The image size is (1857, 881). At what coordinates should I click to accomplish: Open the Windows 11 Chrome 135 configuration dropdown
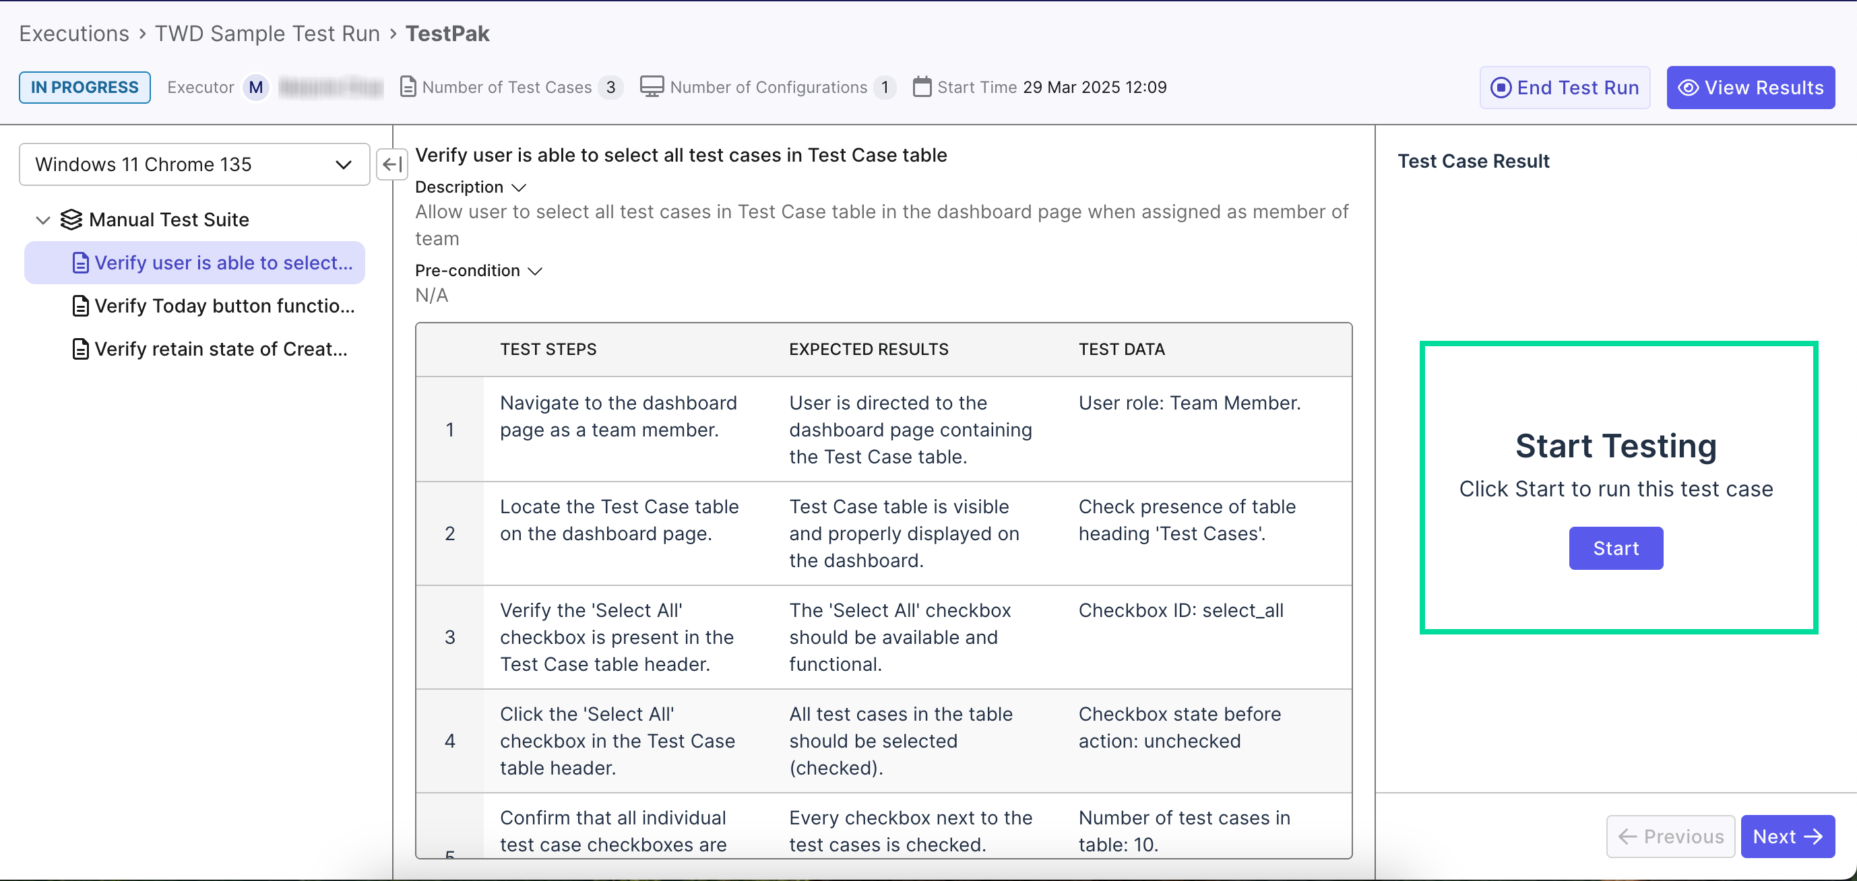194,164
